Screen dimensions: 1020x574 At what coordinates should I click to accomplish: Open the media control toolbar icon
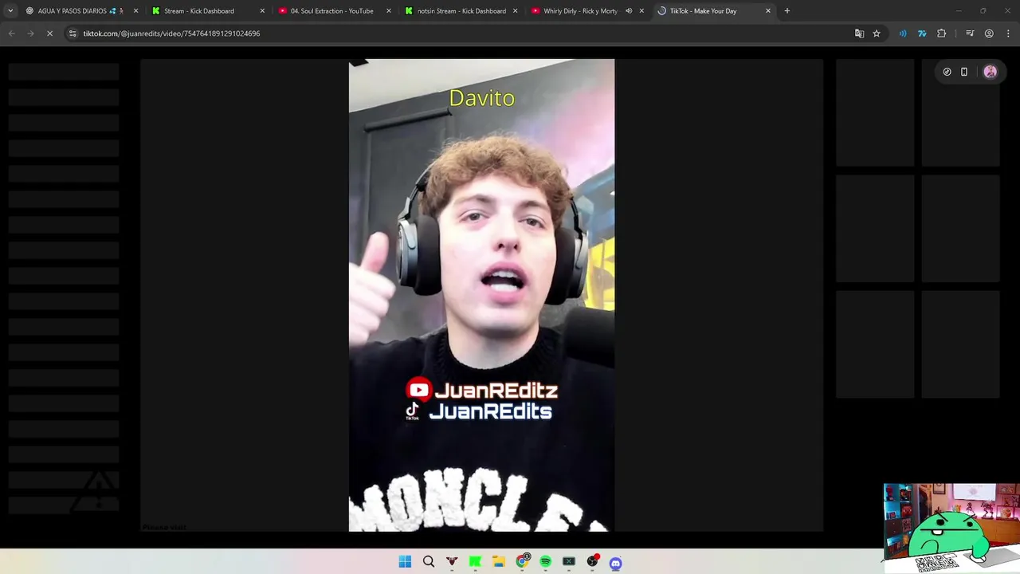click(970, 33)
